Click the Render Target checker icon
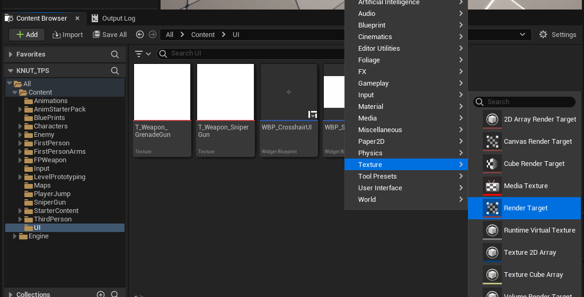584x297 pixels. coord(492,208)
